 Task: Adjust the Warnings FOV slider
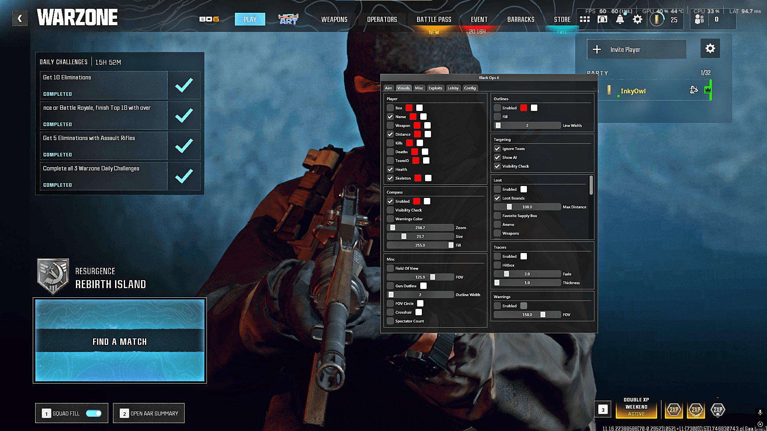(x=527, y=314)
